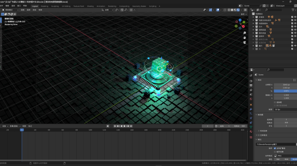Switch to rendered viewport shading
297x166 pixels.
(238, 10)
